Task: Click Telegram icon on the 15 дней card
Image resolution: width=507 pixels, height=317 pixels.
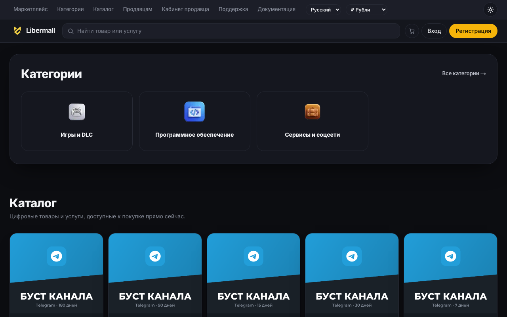Action: click(x=253, y=256)
